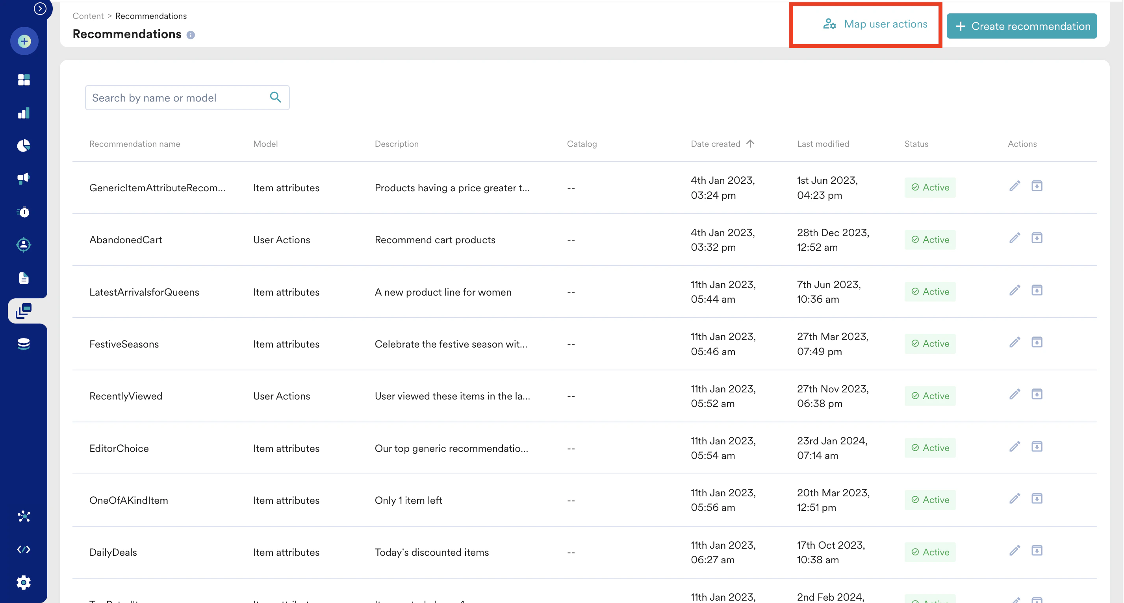Open the settings gear in sidebar
Screen dimensions: 1124x603
(x=24, y=582)
